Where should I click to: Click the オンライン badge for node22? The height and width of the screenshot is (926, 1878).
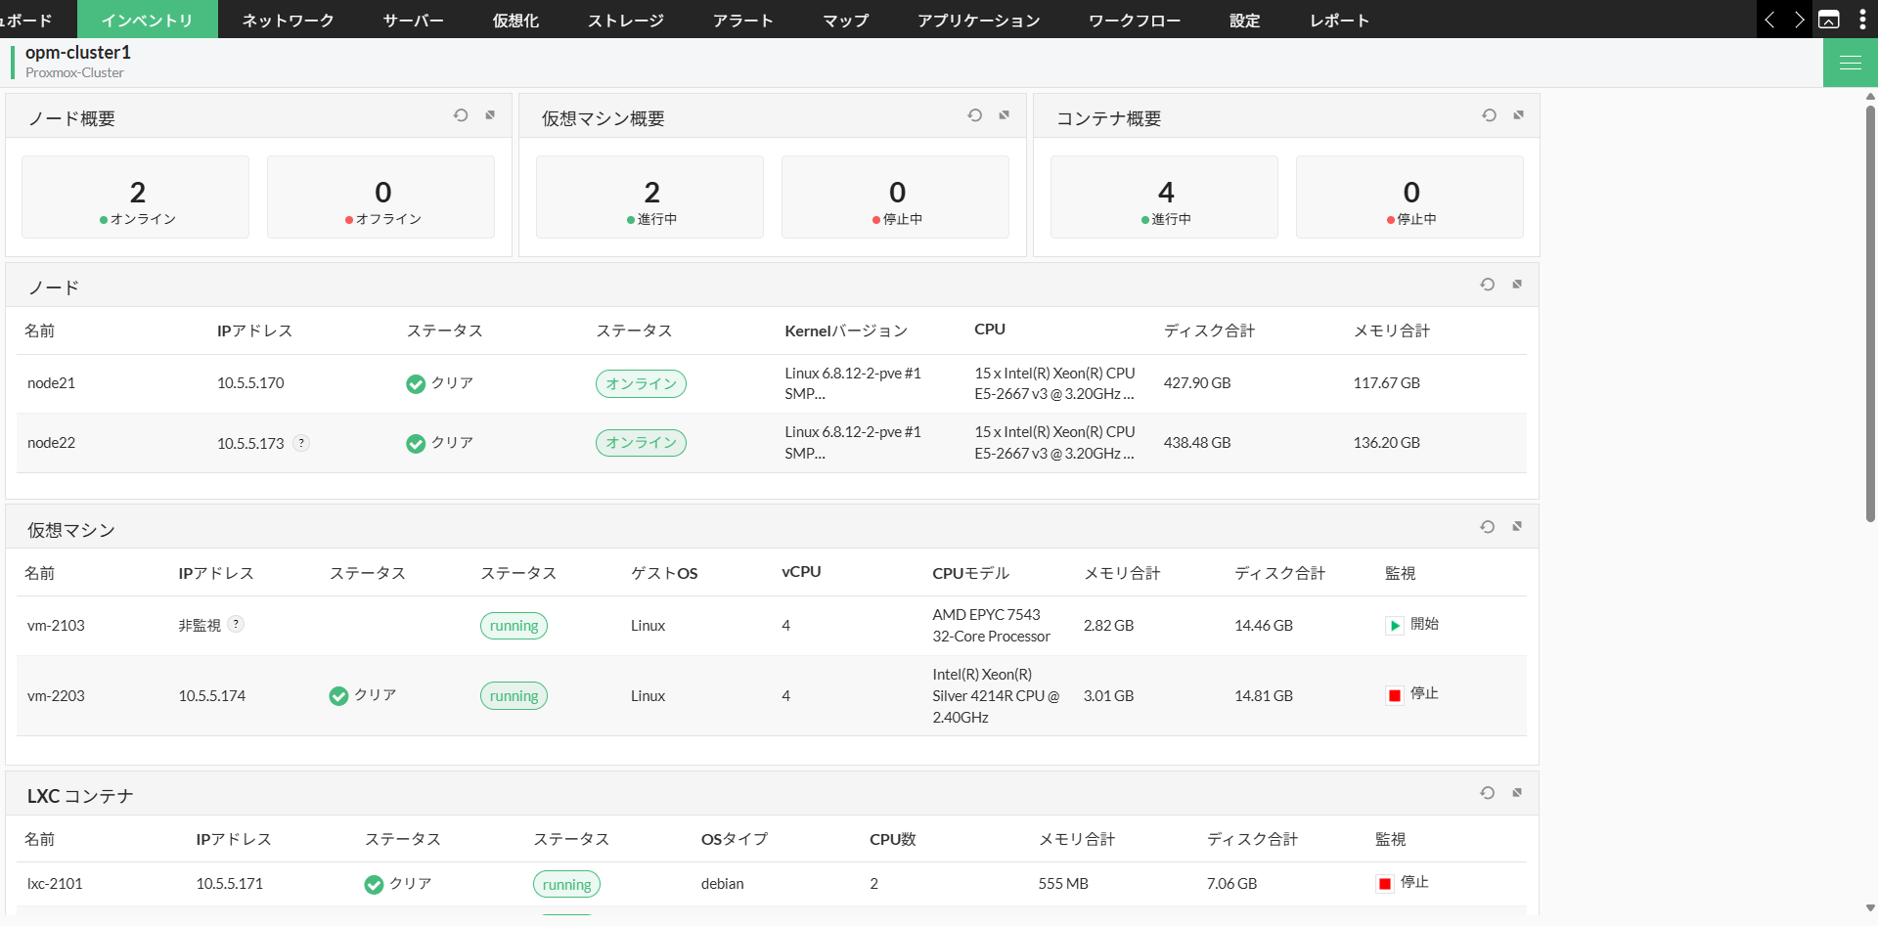coord(641,443)
